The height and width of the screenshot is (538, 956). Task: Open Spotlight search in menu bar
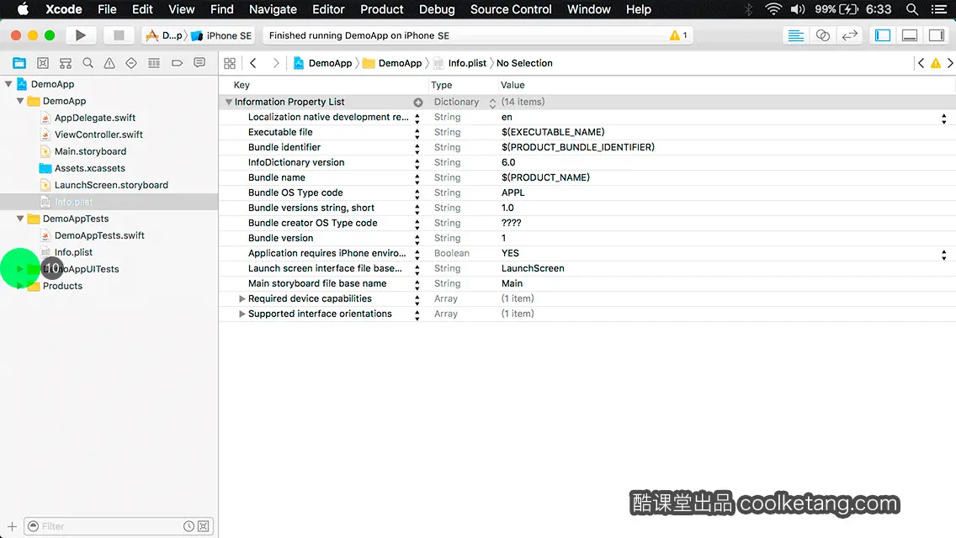coord(912,9)
